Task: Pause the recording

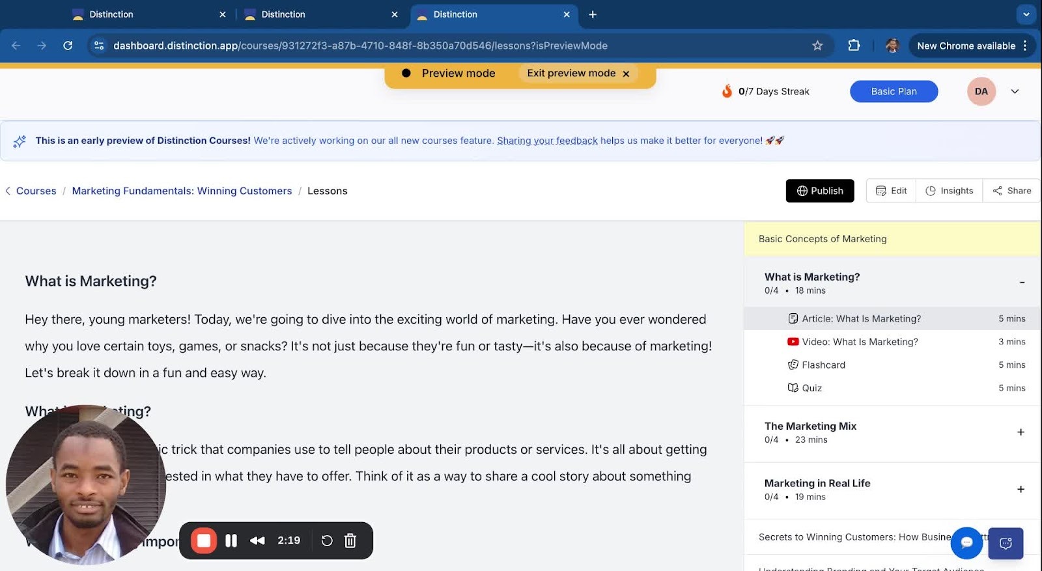Action: [x=231, y=540]
